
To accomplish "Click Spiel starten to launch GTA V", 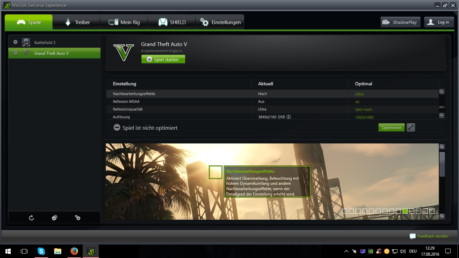I will (163, 59).
